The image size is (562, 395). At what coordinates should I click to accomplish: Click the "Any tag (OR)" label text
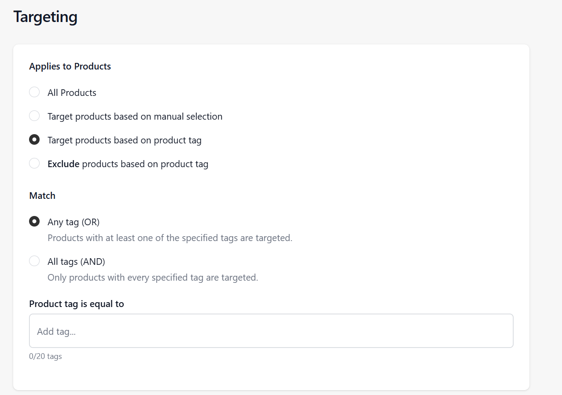pos(73,222)
